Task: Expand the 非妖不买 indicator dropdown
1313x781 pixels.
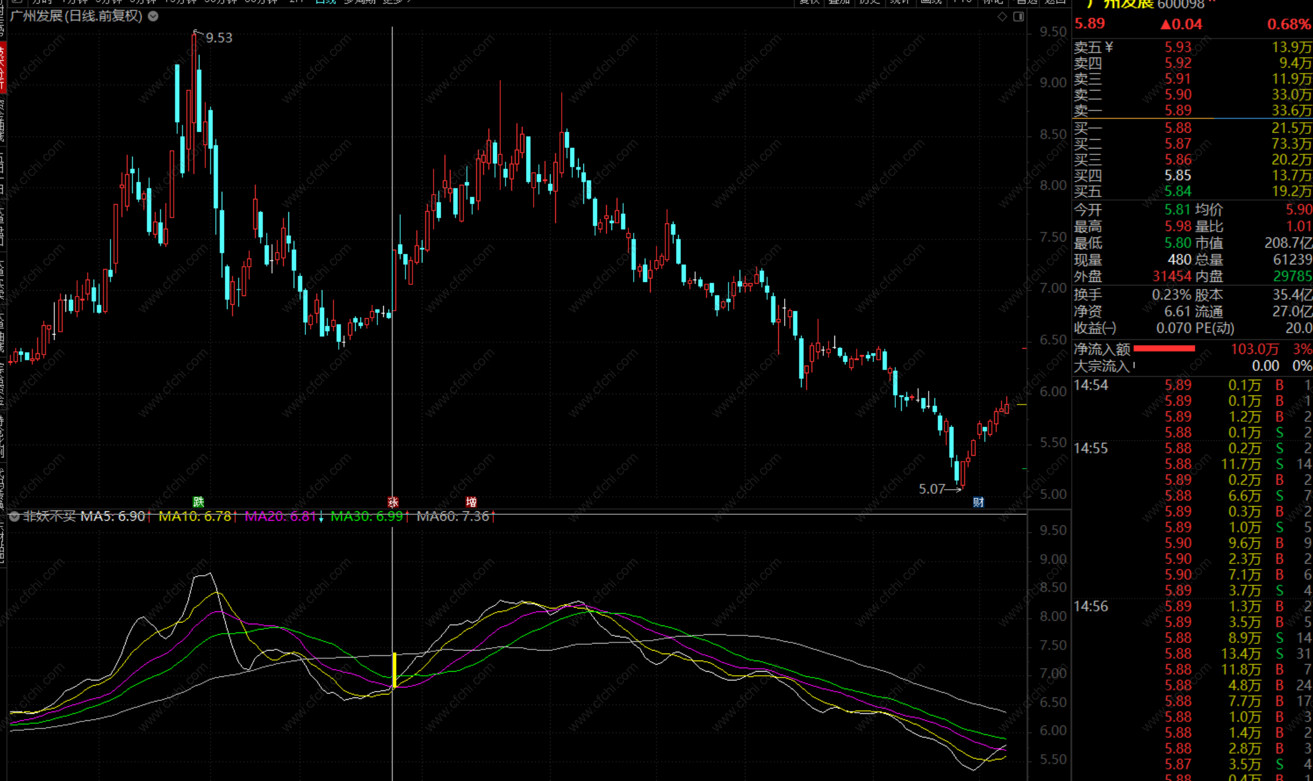Action: (15, 516)
